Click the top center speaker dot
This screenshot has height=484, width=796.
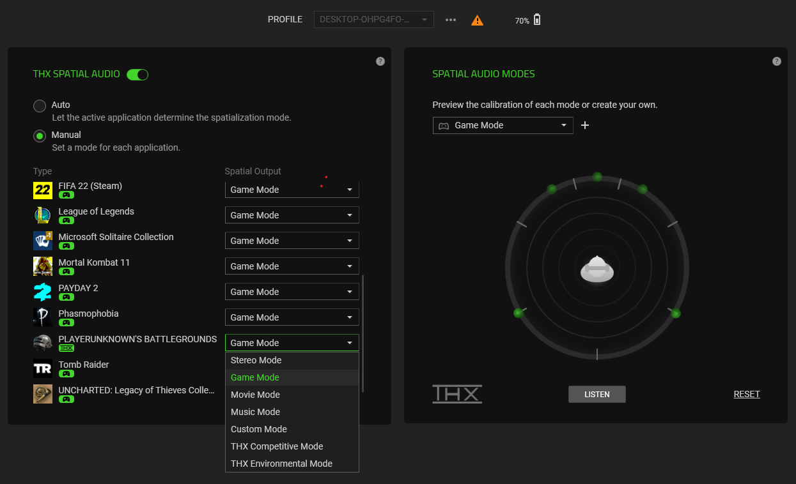[597, 177]
